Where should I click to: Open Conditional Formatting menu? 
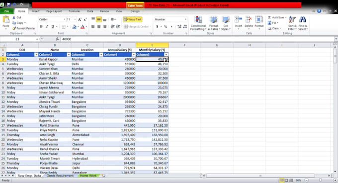pyautogui.click(x=198, y=23)
